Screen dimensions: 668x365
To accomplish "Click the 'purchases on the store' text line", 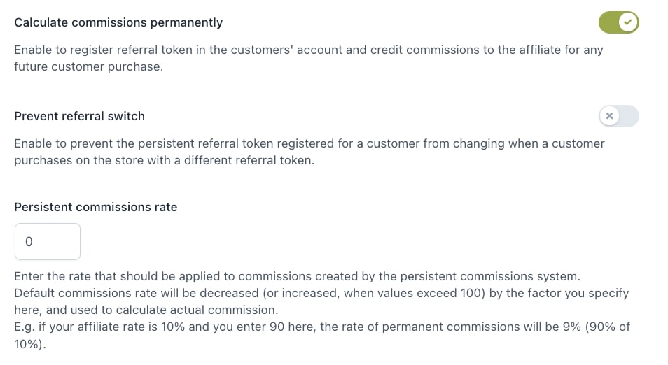I will click(164, 160).
